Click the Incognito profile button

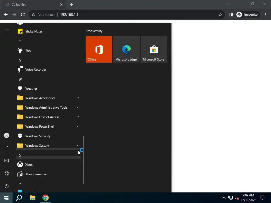247,15
